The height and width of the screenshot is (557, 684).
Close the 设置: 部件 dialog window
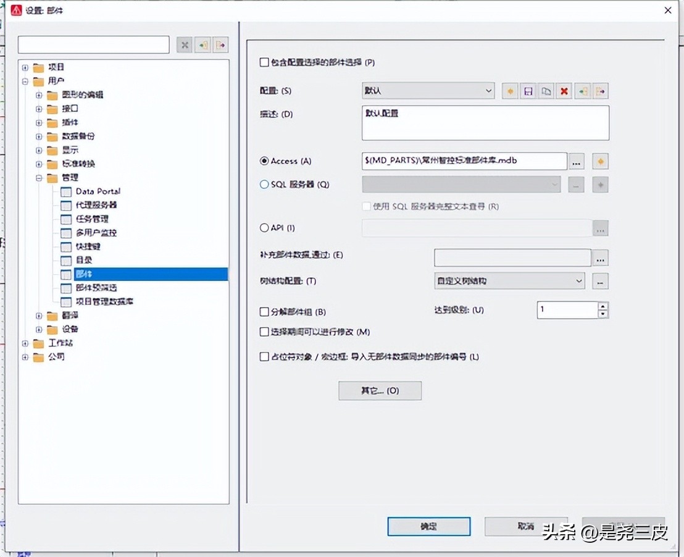668,10
